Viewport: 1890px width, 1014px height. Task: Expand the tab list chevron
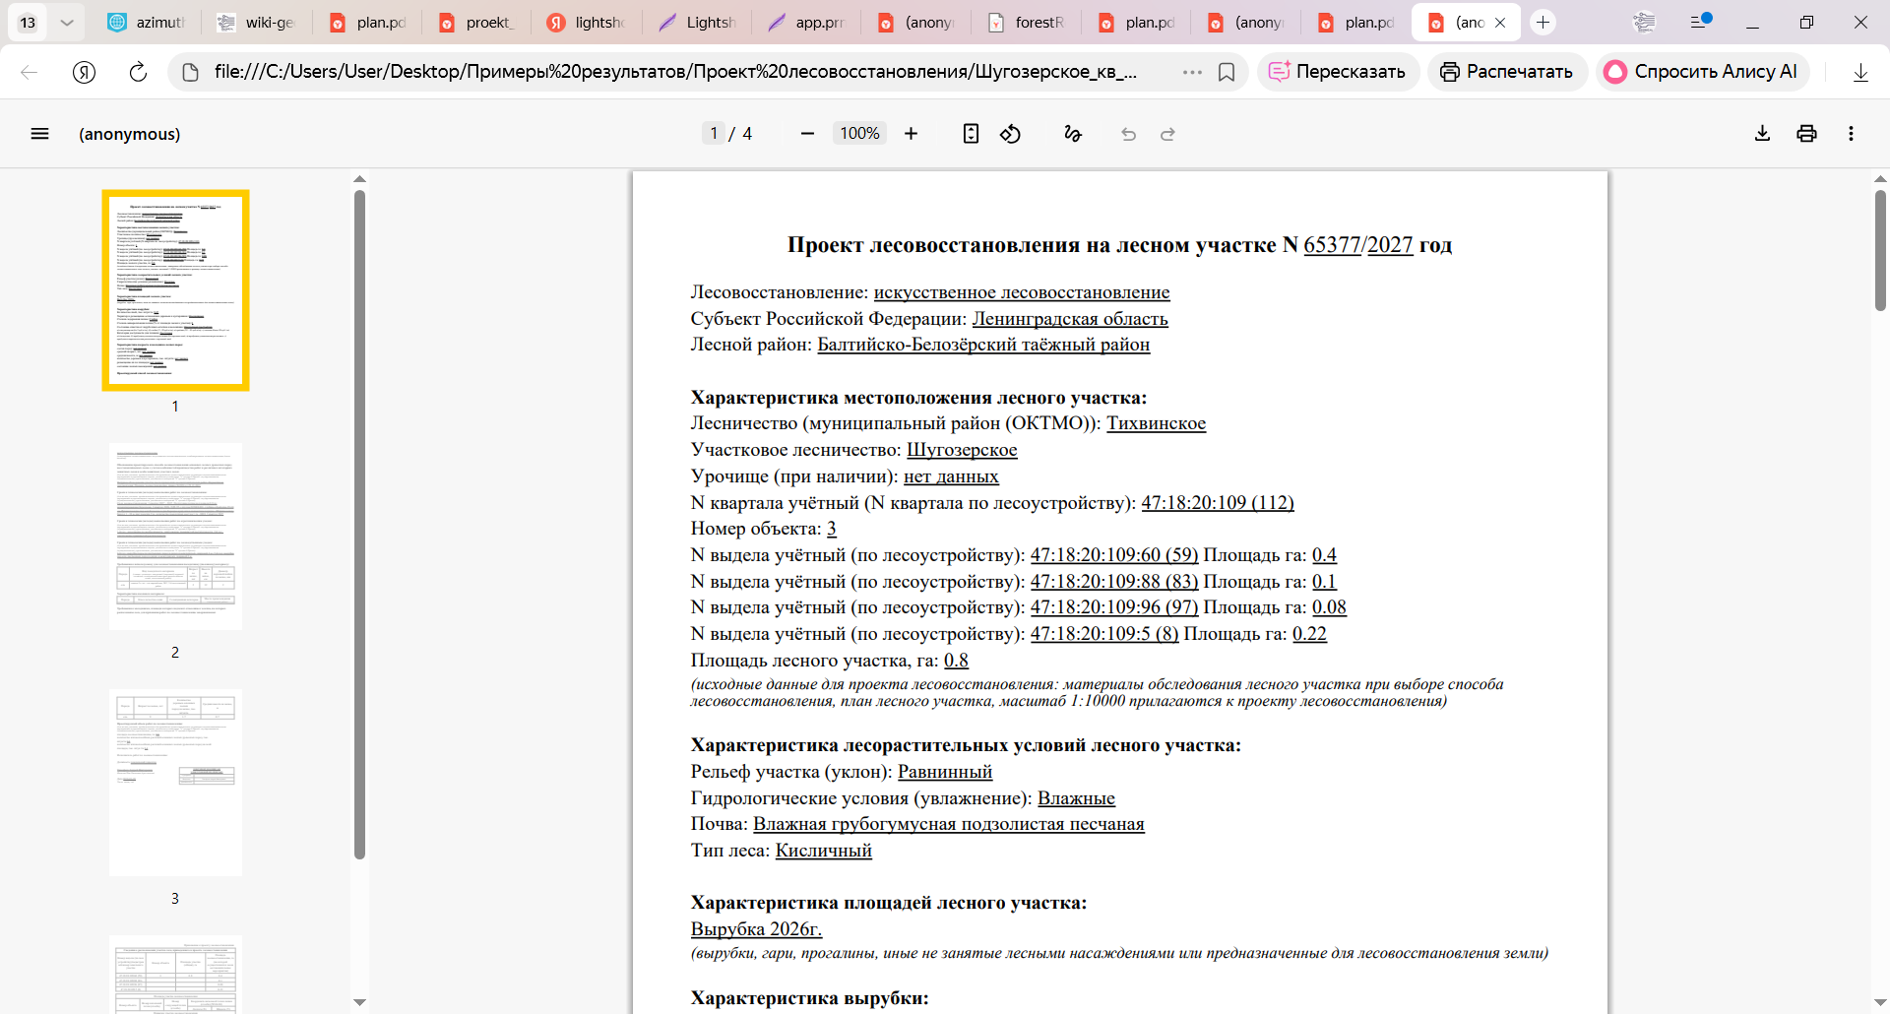[66, 22]
